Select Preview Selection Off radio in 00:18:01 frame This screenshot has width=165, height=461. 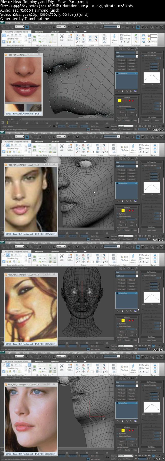(x=117, y=340)
